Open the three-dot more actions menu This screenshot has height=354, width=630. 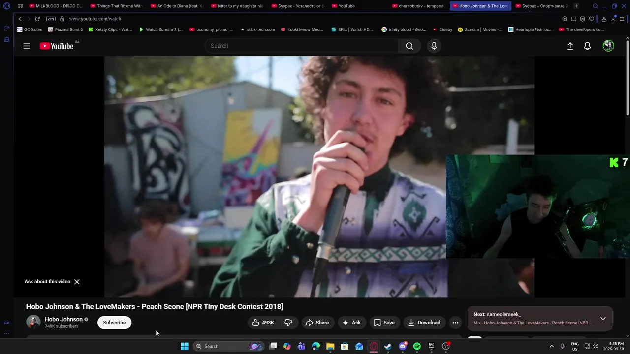455,323
